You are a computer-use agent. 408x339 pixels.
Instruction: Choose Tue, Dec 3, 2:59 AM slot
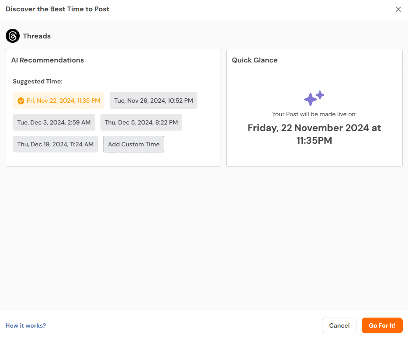54,122
